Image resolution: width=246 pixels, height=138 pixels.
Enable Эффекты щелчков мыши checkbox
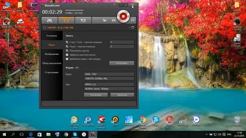[67, 55]
